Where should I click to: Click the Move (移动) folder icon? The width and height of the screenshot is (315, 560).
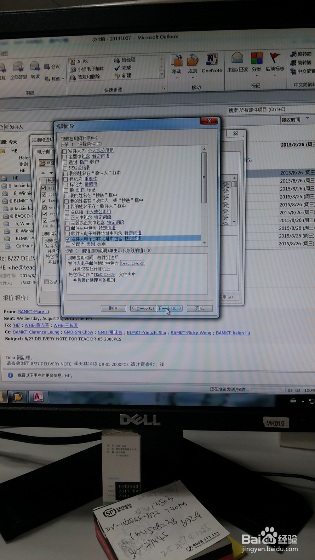[x=177, y=60]
